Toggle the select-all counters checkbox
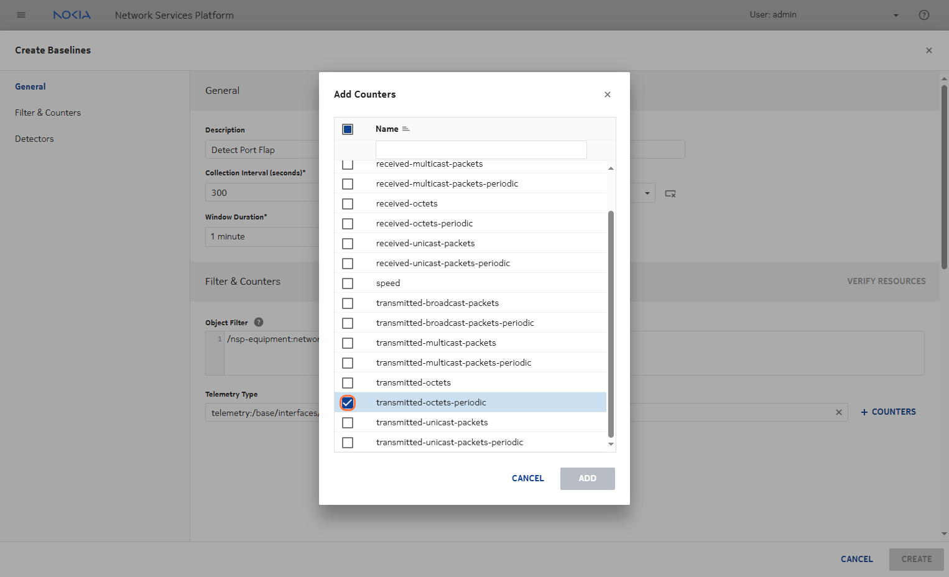The image size is (949, 577). click(x=348, y=129)
